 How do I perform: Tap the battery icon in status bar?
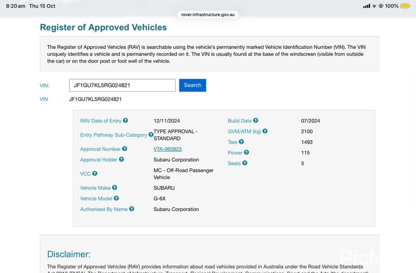405,6
